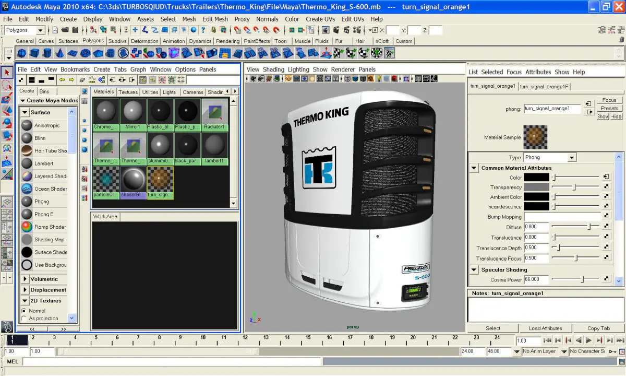Click the Hypershade rearrange graph icon
Screen dimensions: 626x376
click(x=92, y=80)
